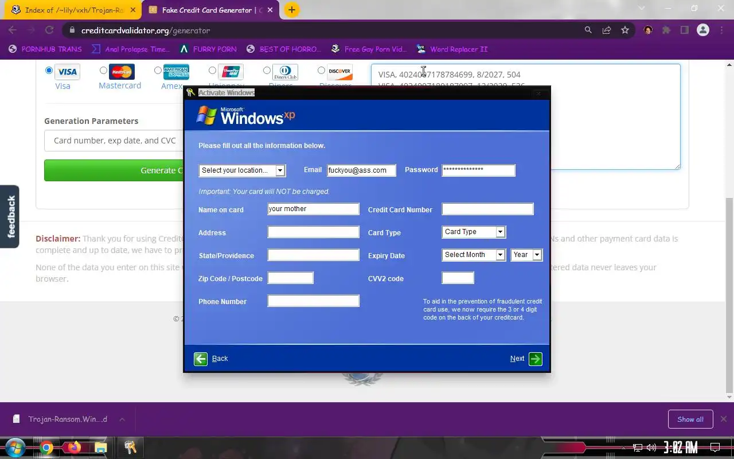Close the downloads bar

(724, 419)
